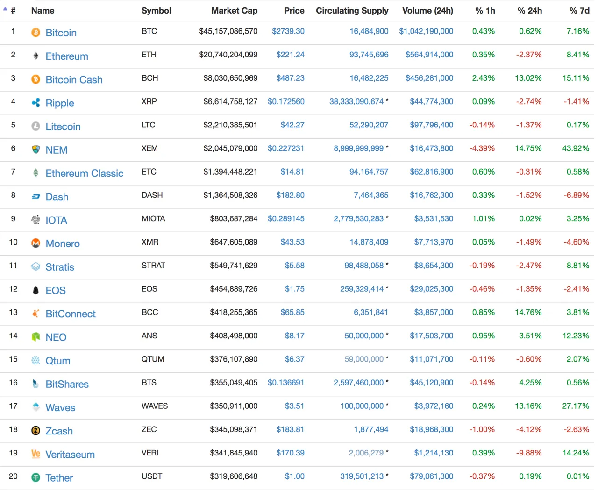Click the NEO logo icon

(36, 337)
